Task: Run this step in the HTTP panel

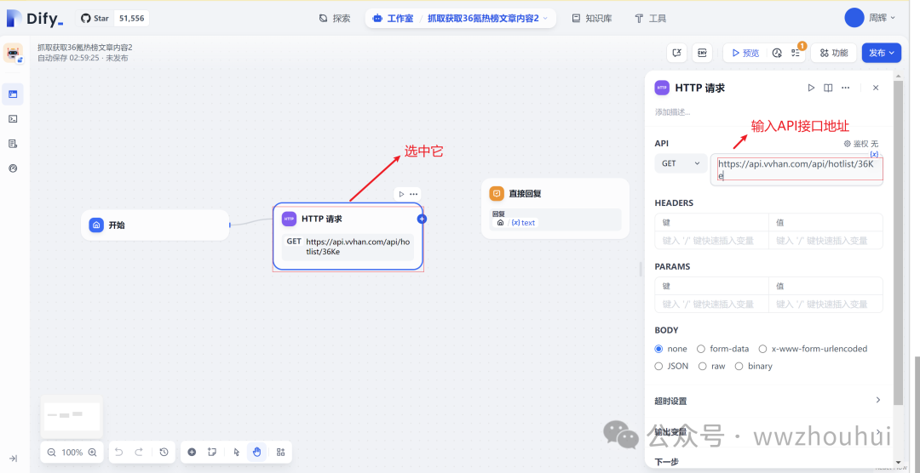Action: [x=811, y=88]
